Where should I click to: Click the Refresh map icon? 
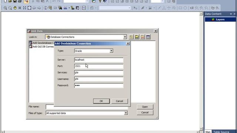point(84,8)
